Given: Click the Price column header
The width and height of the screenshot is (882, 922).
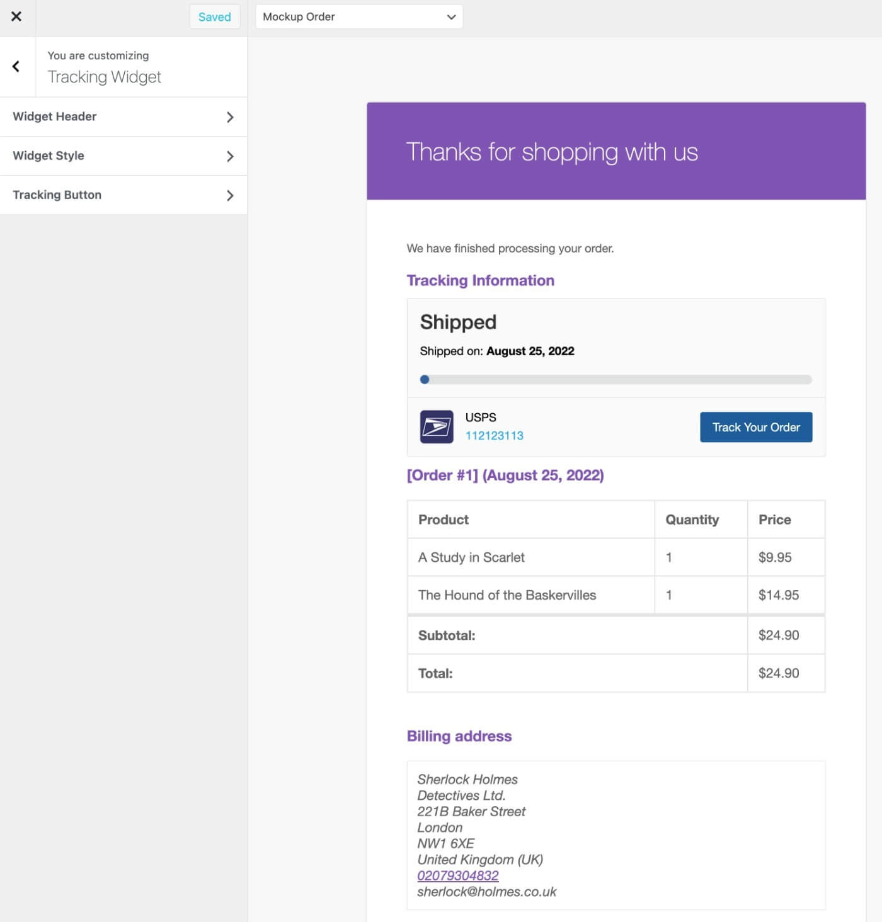Looking at the screenshot, I should click(786, 520).
